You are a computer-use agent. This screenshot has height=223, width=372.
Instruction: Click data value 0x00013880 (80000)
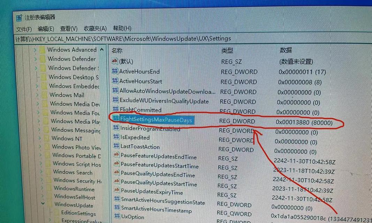click(x=304, y=123)
